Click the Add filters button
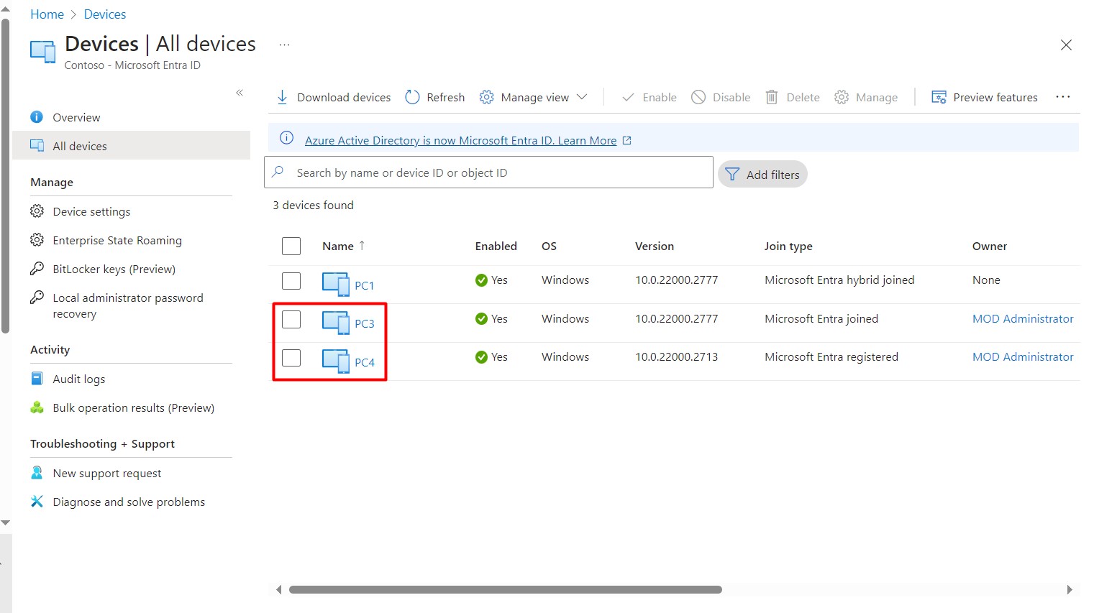This screenshot has width=1094, height=613. 762,174
